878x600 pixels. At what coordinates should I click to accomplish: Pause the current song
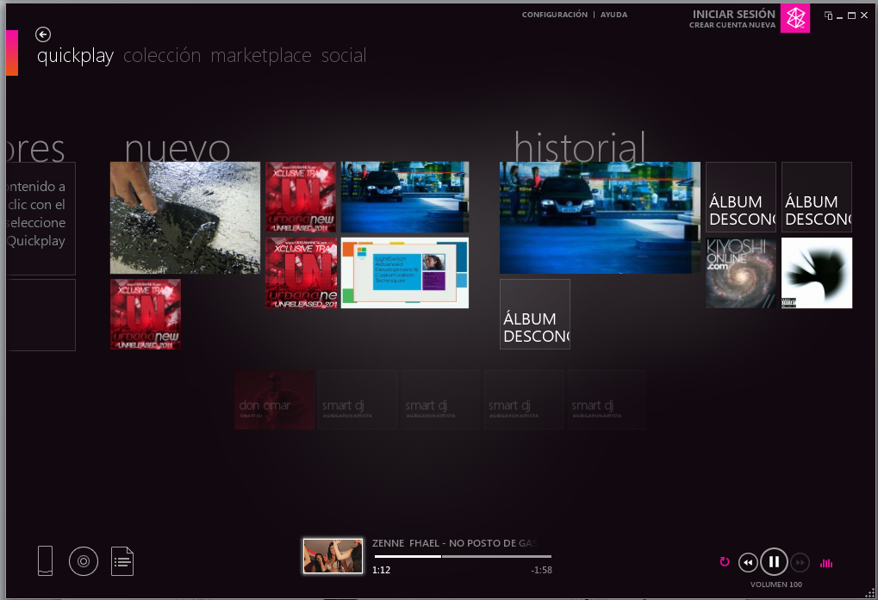774,561
